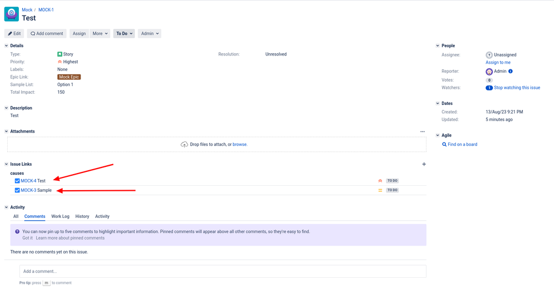Click the Add comment button
Image resolution: width=554 pixels, height=300 pixels.
click(x=47, y=34)
